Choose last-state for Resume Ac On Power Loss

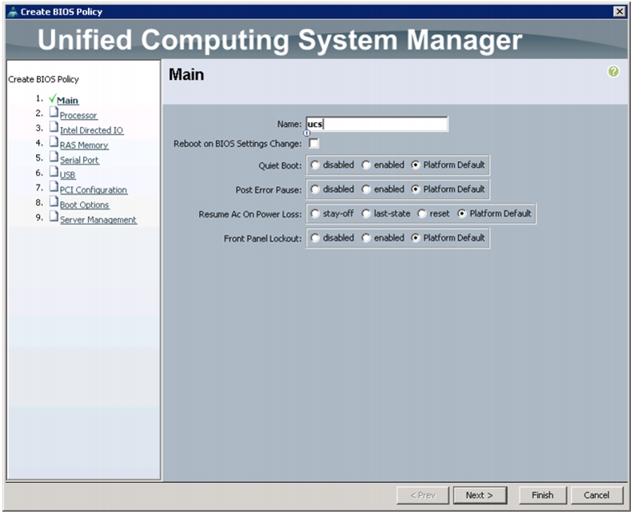366,213
